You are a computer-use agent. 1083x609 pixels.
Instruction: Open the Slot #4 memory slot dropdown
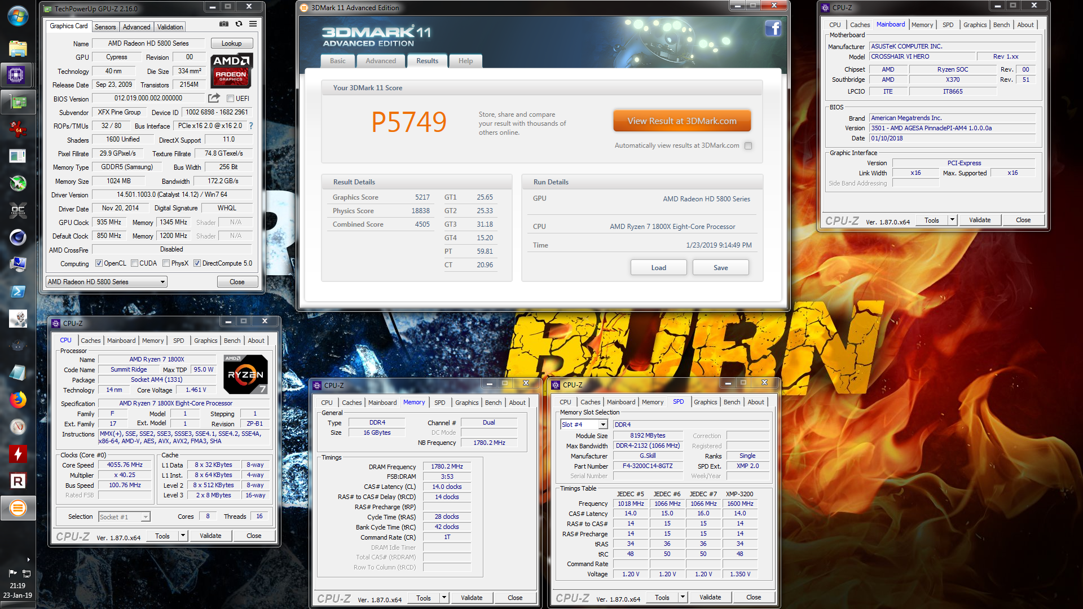[584, 425]
